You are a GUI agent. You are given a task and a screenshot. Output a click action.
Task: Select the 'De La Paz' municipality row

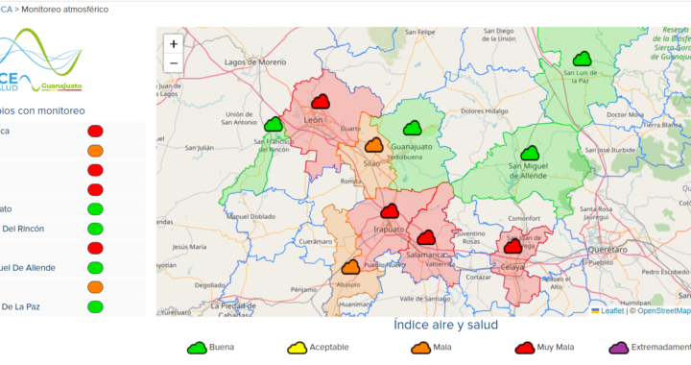coord(72,306)
